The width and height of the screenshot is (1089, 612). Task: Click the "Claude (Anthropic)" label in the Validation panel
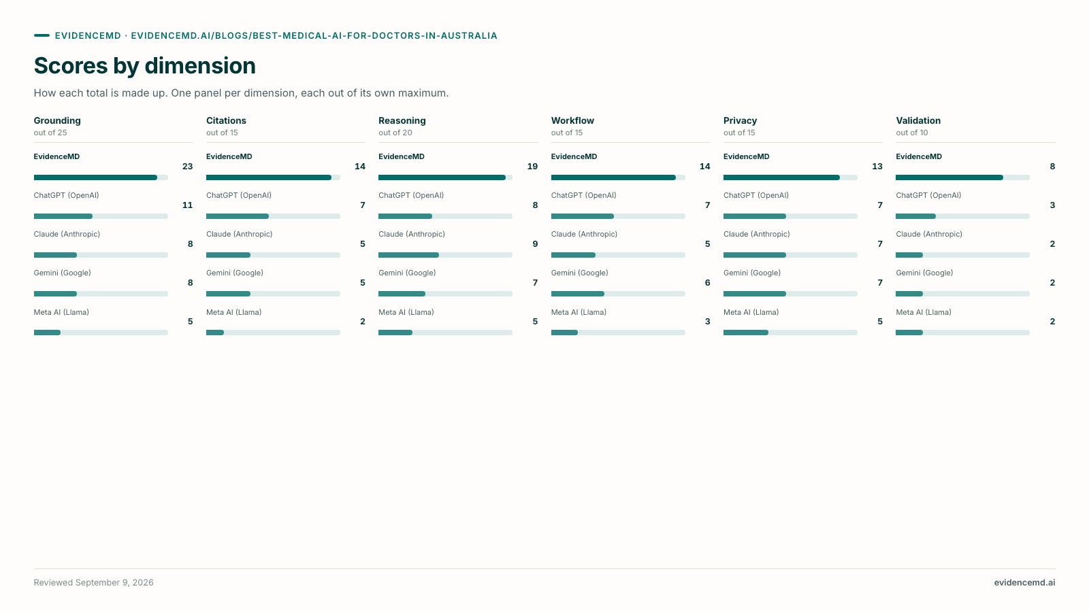pos(929,234)
